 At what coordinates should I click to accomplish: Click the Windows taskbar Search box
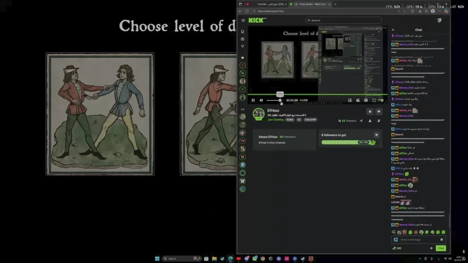click(182, 259)
